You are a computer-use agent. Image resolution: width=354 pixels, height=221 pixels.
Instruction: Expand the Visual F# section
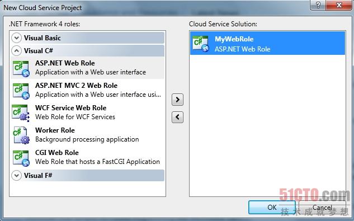(16, 176)
